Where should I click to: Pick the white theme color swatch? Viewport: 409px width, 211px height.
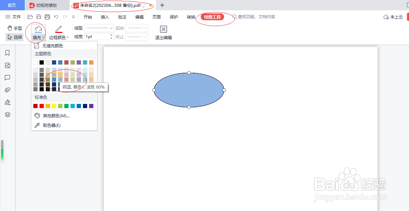(x=35, y=62)
